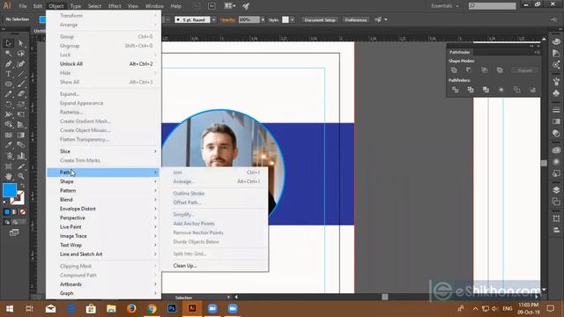Click the Preferences button
Viewport: 564px width, 317px height.
(356, 19)
